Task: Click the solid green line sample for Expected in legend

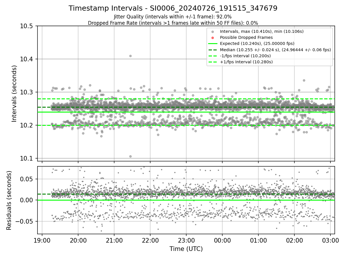Action: point(213,44)
